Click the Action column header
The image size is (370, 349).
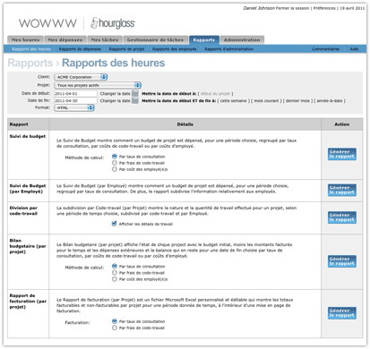(342, 124)
